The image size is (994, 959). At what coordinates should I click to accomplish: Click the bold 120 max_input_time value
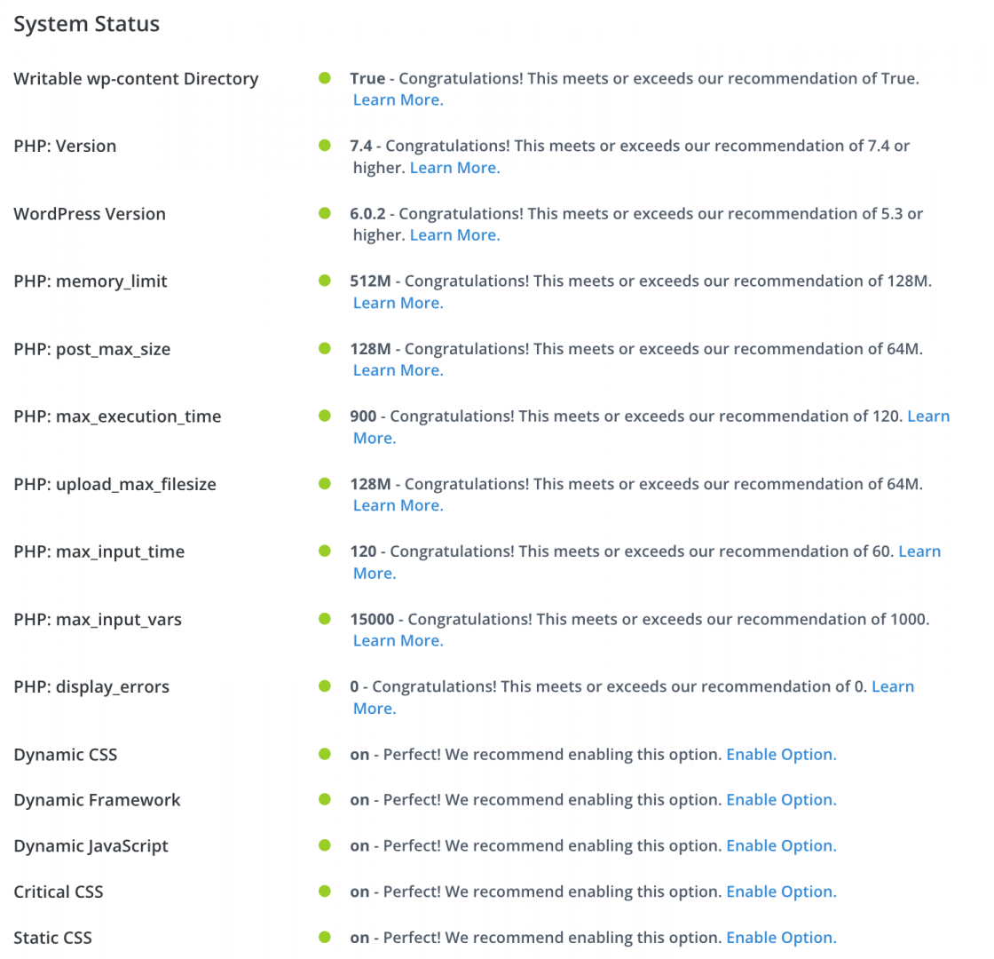(363, 551)
